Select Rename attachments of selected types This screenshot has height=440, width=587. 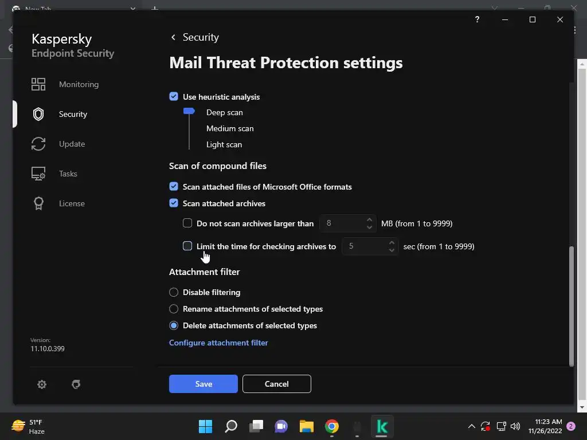[x=174, y=309]
